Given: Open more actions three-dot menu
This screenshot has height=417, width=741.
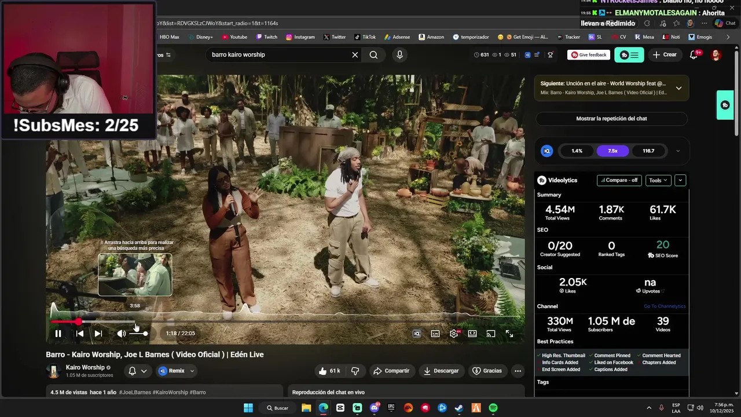Looking at the screenshot, I should (518, 371).
